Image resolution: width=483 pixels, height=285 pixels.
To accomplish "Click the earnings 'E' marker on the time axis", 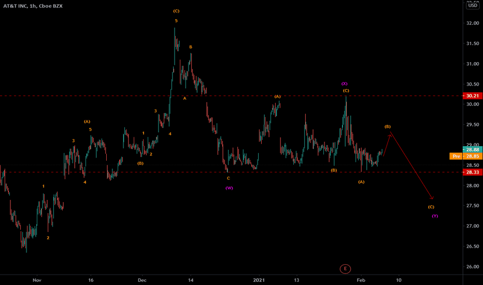I will tap(345, 268).
